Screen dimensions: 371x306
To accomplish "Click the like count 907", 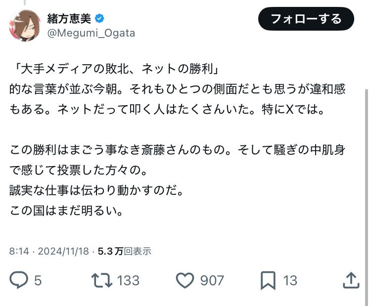I will click(212, 280).
